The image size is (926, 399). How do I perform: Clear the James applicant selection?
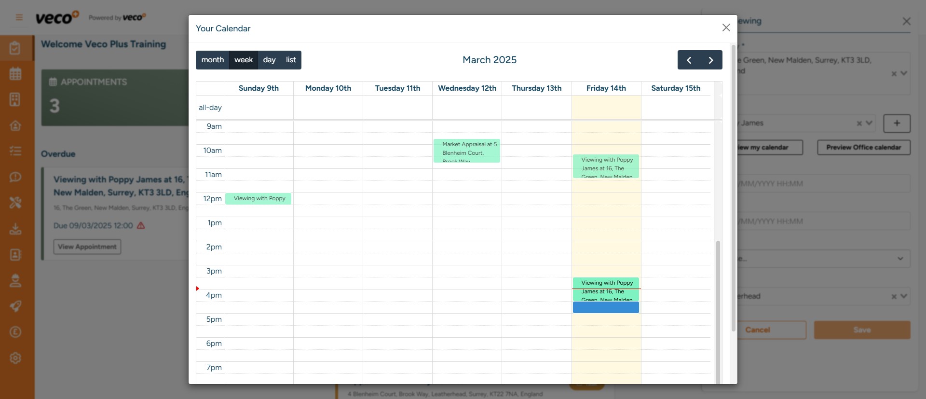(x=859, y=124)
